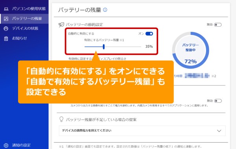Expand the デバイスの消費電力を抑えてください chevron
Screen dimensions: 236x149
(219, 131)
